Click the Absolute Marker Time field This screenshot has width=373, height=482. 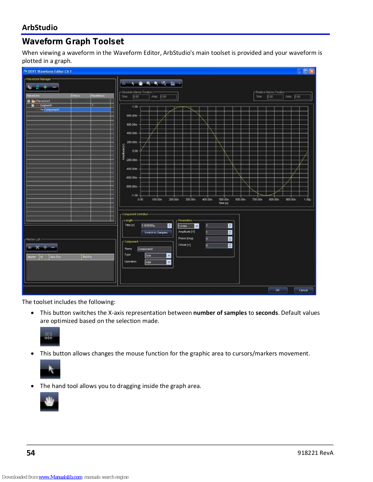[141, 97]
